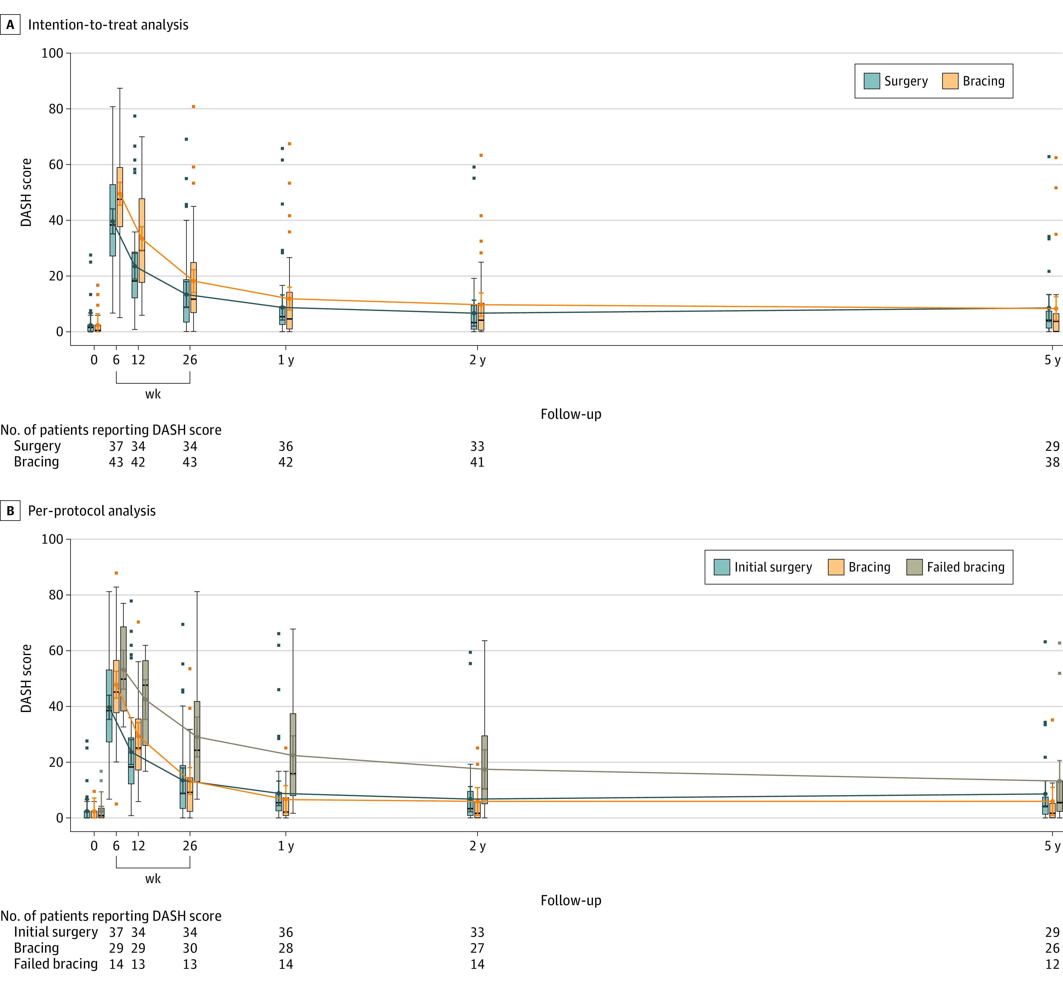
Task: Click the x-axis tick '12' in panel A
Action: coord(138,360)
